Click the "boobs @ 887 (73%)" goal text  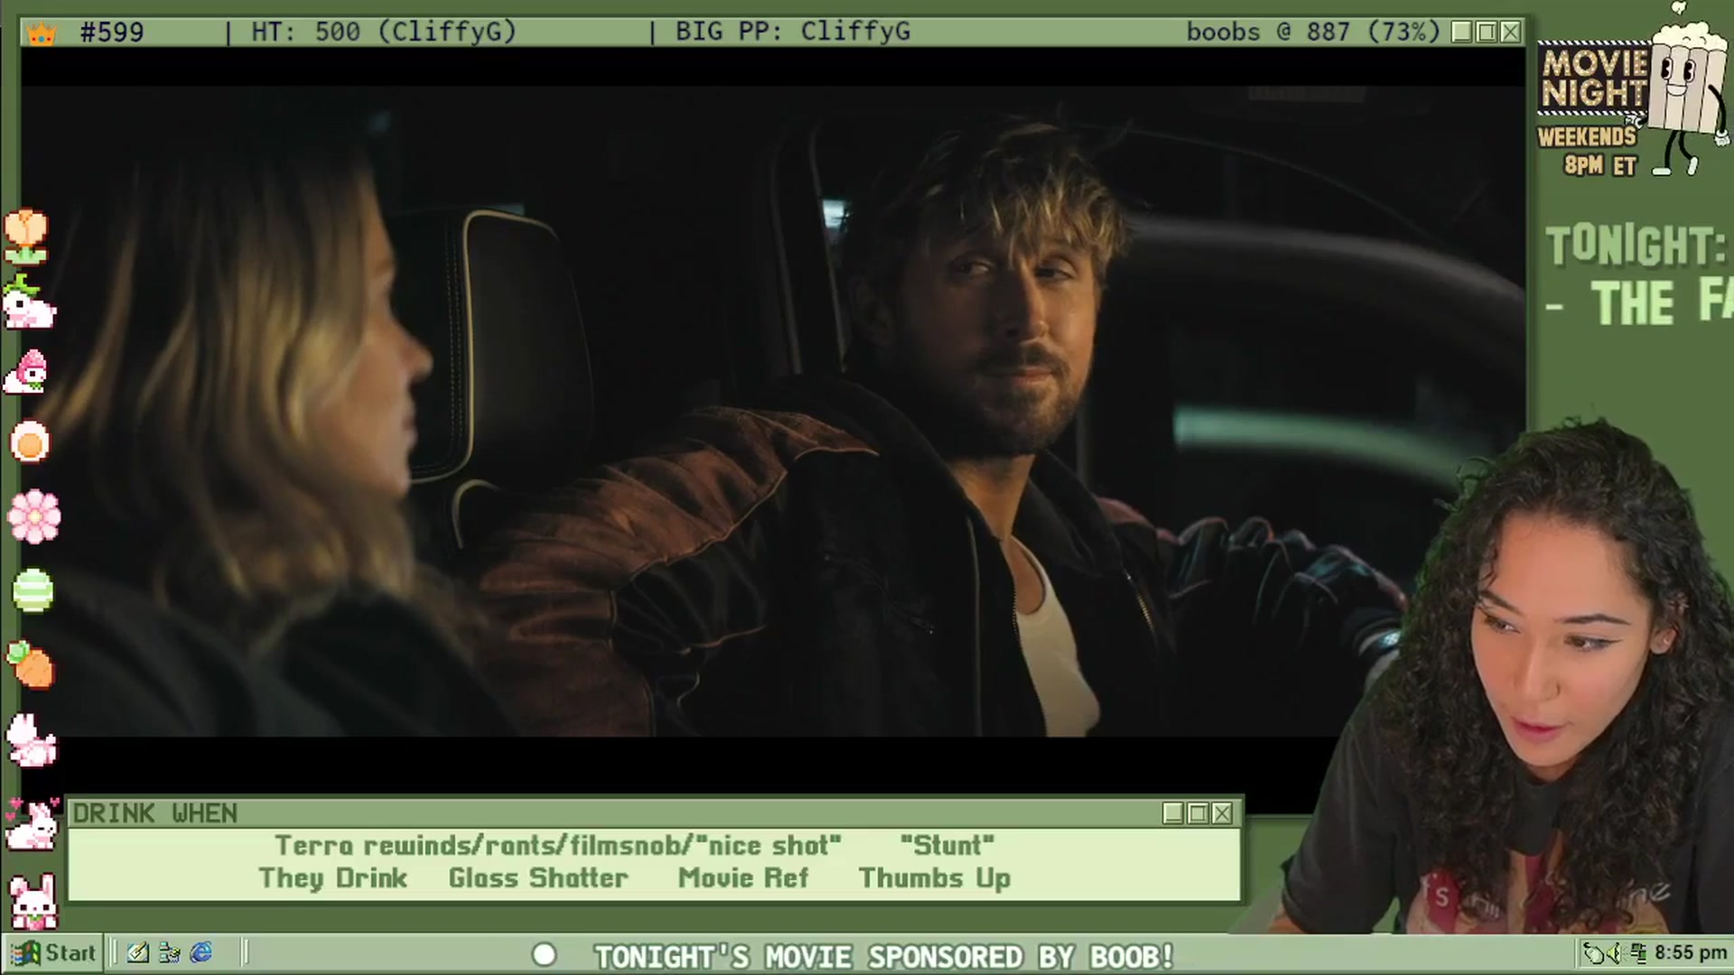(1313, 32)
